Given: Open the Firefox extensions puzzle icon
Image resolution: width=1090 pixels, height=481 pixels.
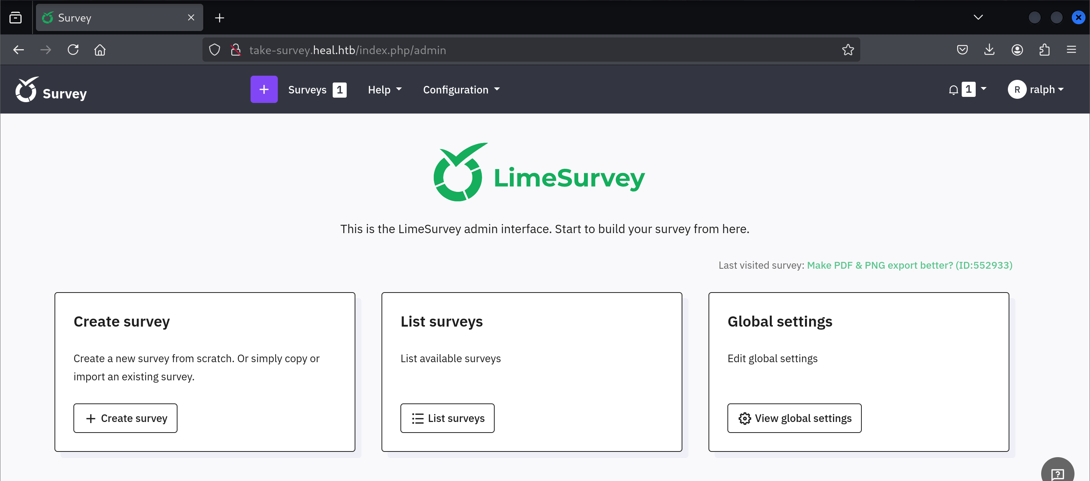Looking at the screenshot, I should pyautogui.click(x=1044, y=50).
